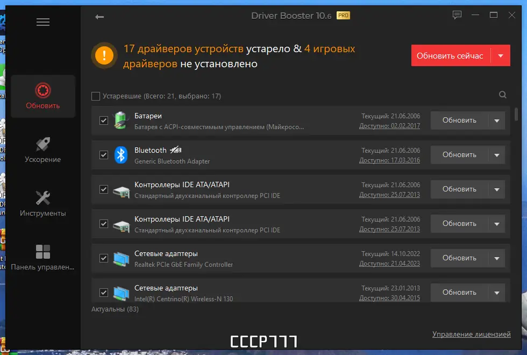Open the hamburger menu in sidebar
Screen dimensions: 527x355
(x=43, y=22)
